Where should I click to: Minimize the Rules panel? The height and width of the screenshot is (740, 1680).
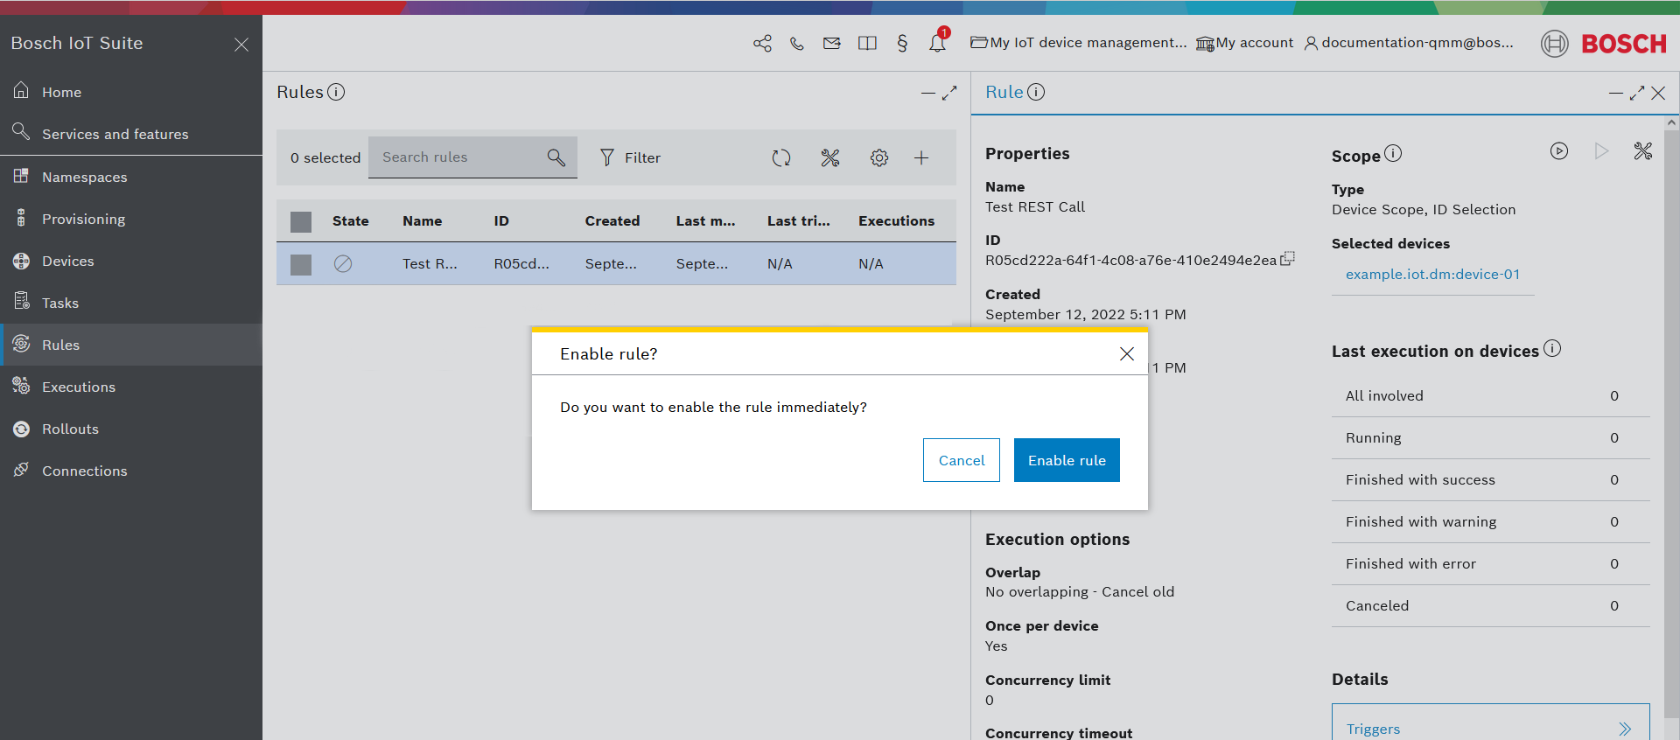coord(928,93)
